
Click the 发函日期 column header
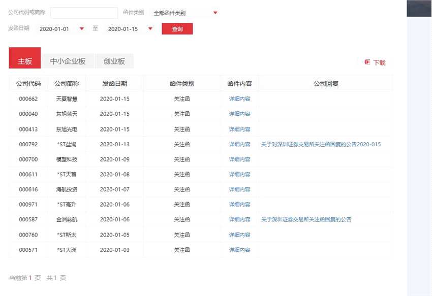tap(115, 83)
